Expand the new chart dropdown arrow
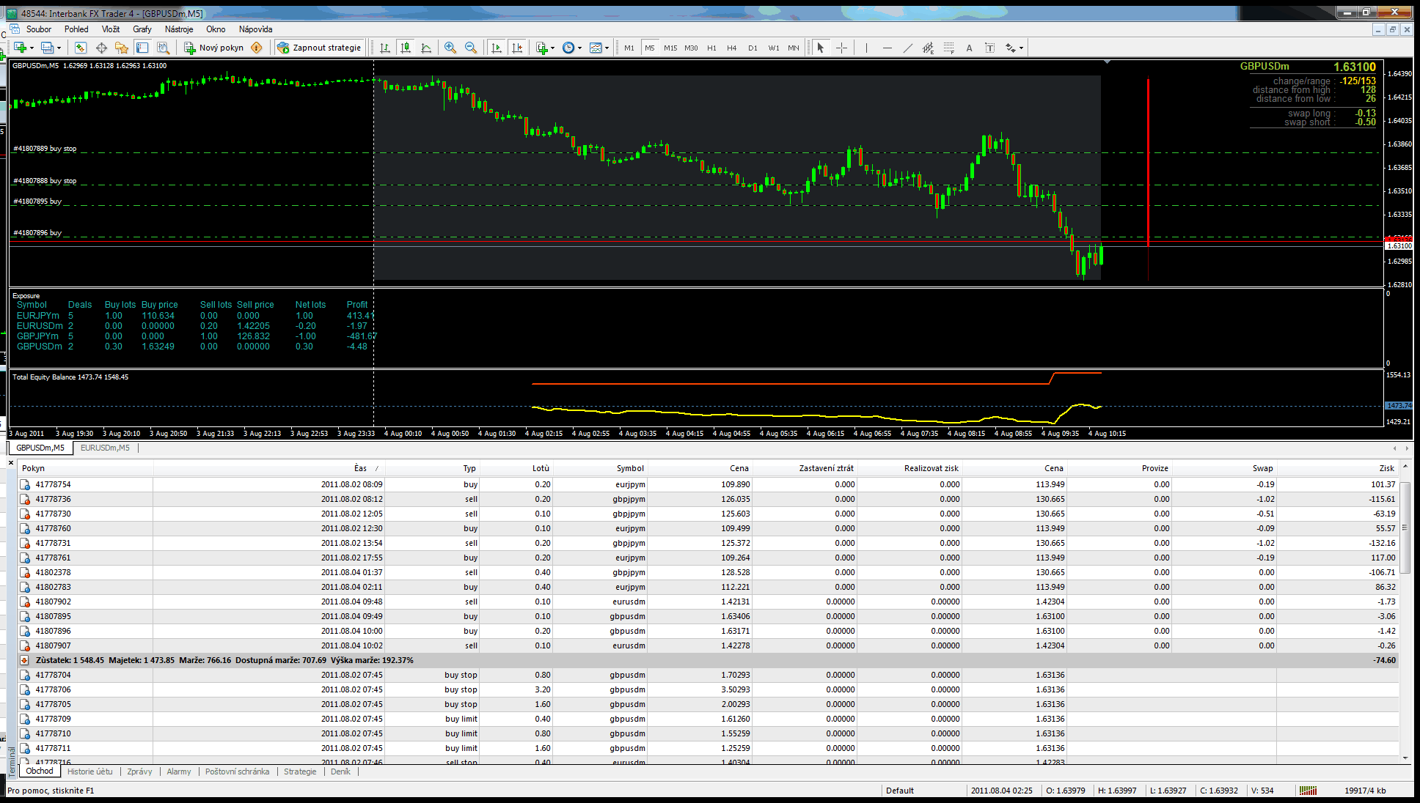1420x803 pixels. tap(32, 48)
